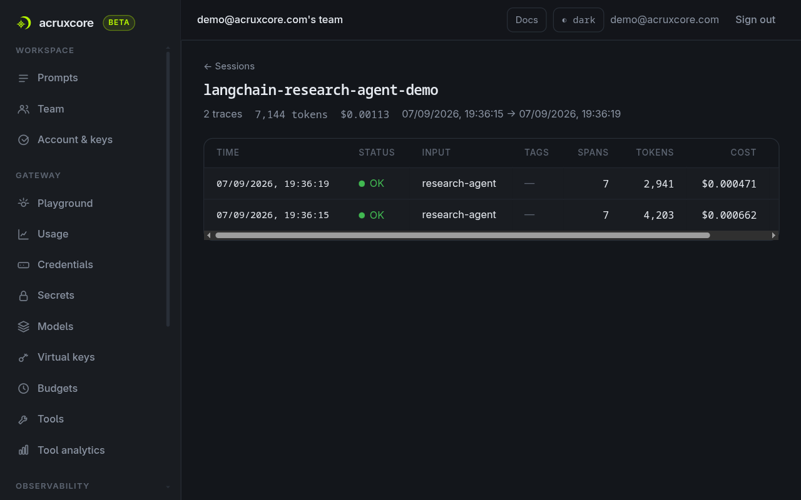Click the Team people icon

(23, 109)
